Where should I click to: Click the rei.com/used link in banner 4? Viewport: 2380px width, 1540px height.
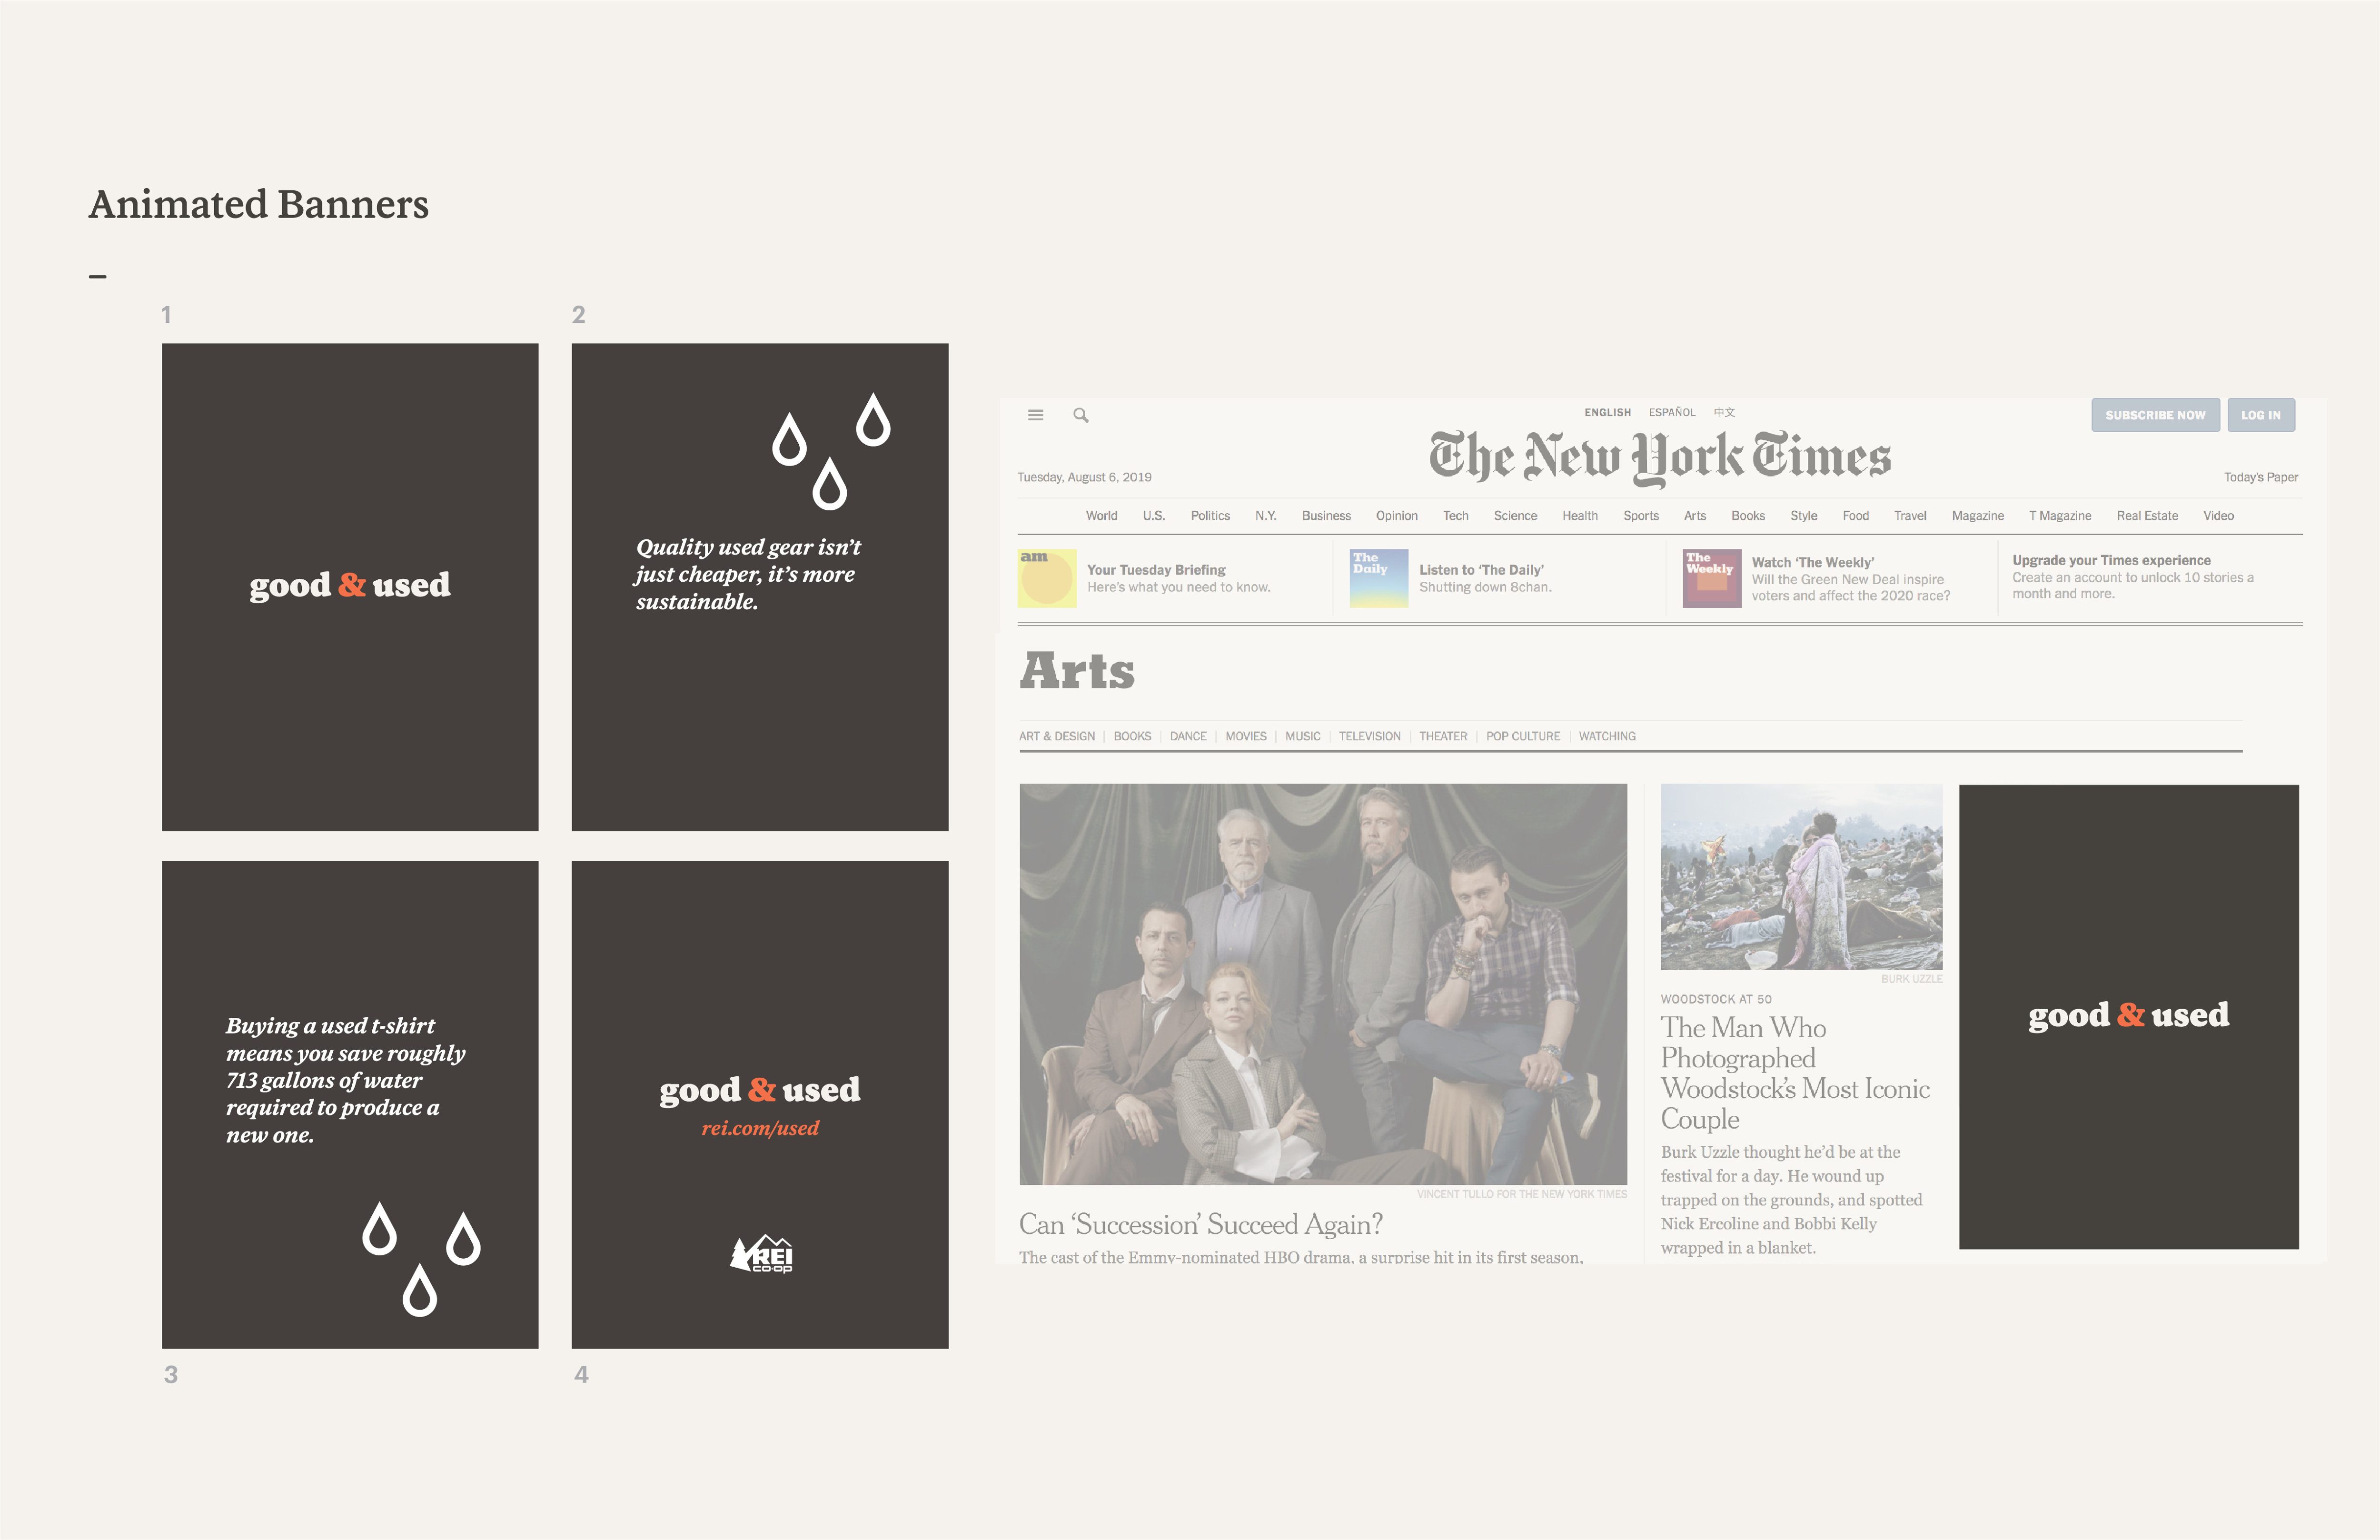(760, 1128)
